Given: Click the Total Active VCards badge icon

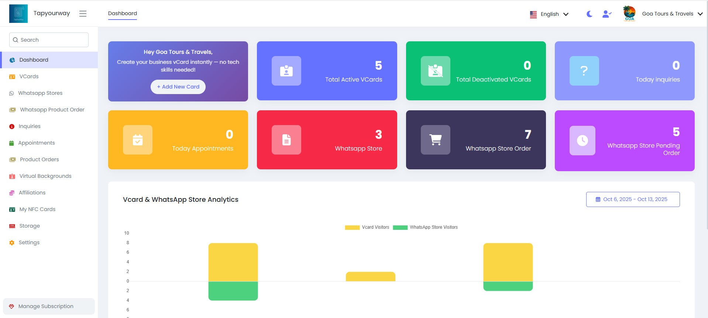Looking at the screenshot, I should (x=286, y=71).
